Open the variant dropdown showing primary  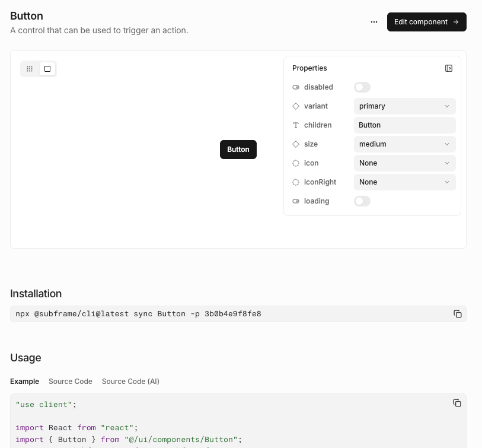405,106
